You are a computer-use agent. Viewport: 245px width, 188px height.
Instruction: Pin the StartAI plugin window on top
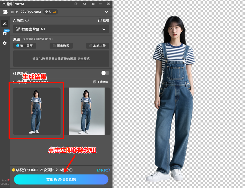93,4
